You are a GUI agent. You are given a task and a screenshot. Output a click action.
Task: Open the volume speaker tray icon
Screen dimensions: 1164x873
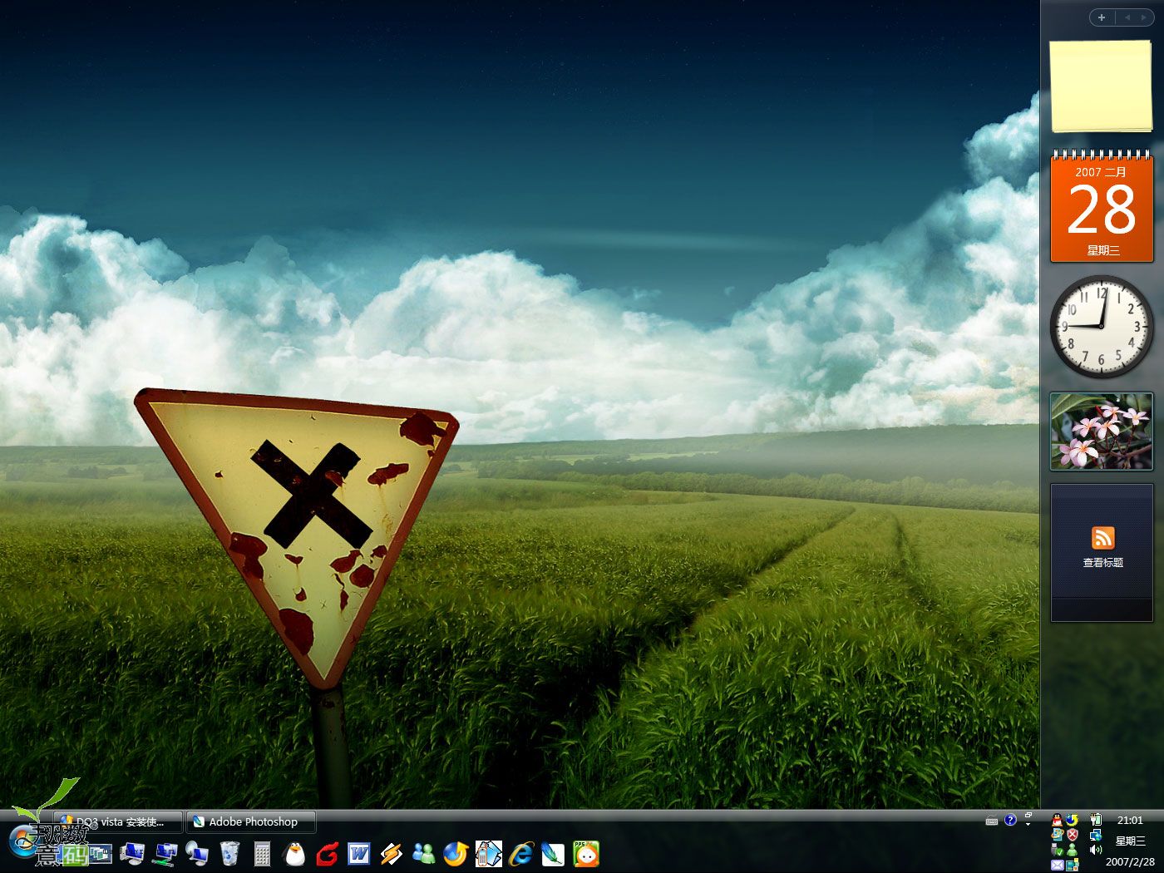pyautogui.click(x=1096, y=850)
